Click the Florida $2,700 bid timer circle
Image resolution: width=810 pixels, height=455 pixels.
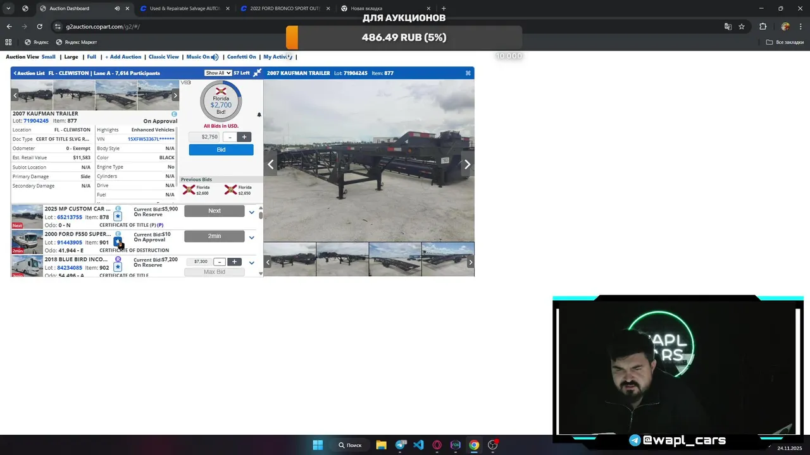pyautogui.click(x=221, y=101)
